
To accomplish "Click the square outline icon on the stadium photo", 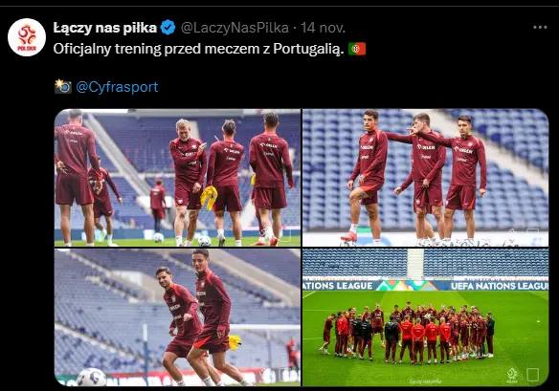I will (532, 375).
